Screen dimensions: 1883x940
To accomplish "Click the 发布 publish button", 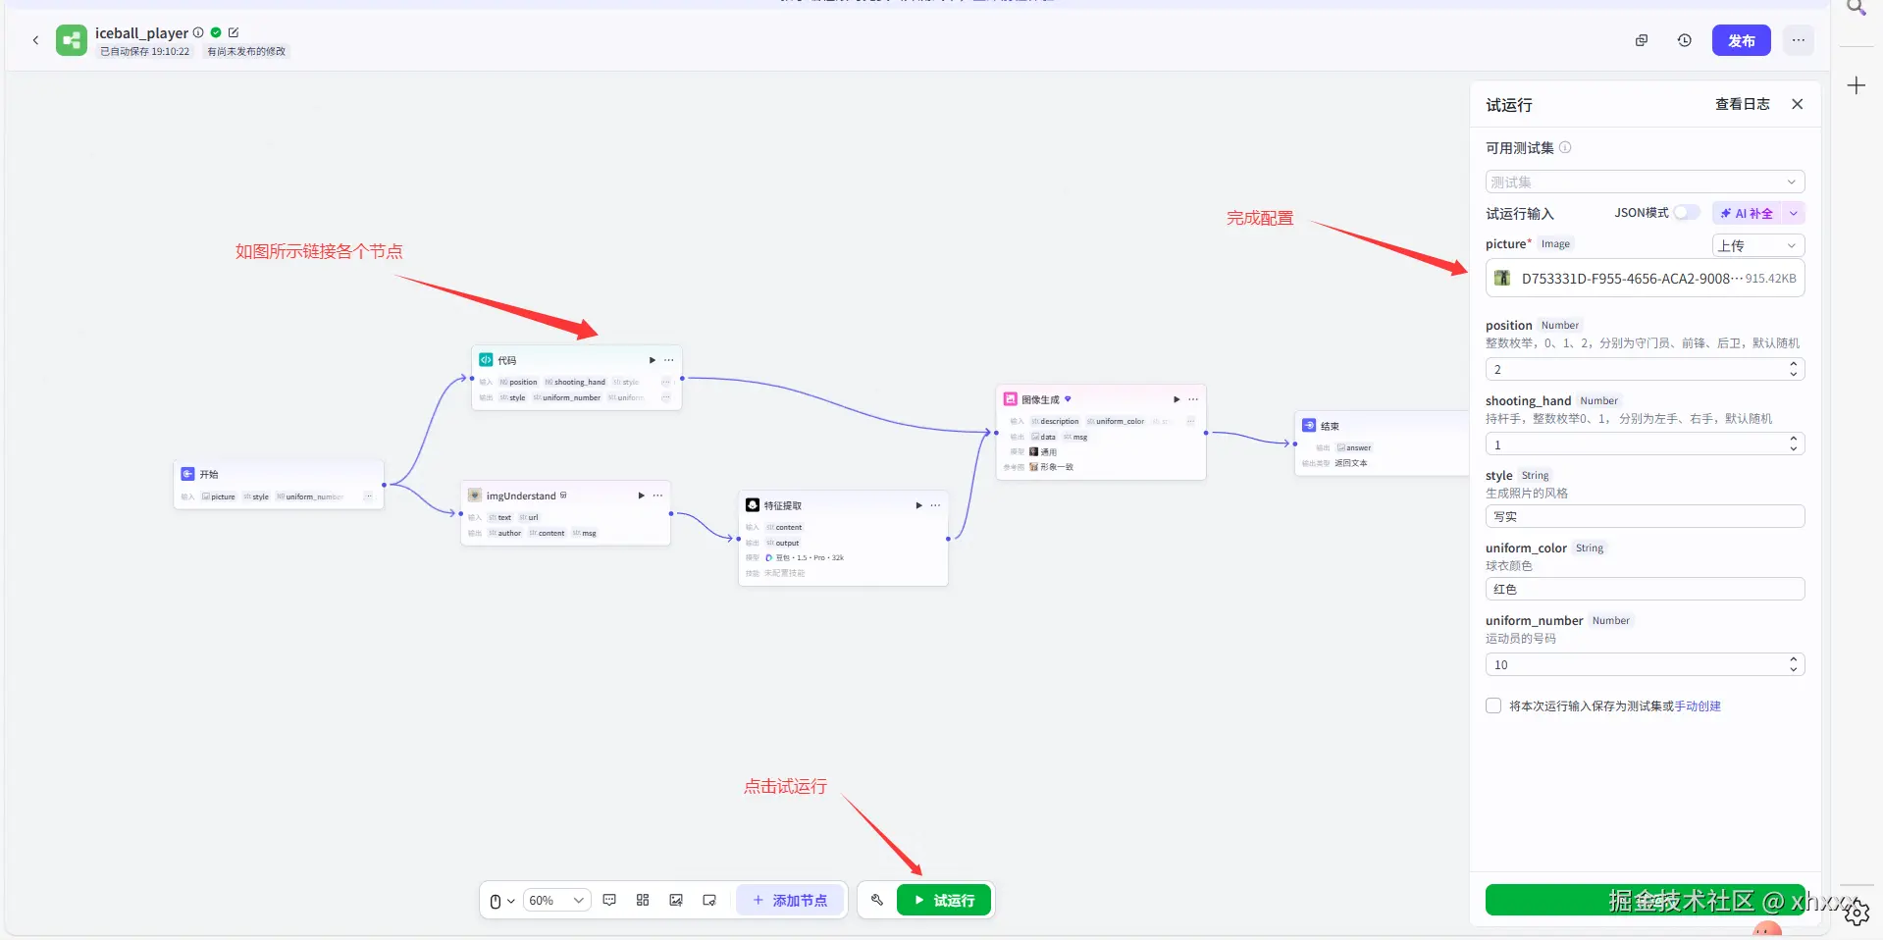I will [x=1742, y=40].
